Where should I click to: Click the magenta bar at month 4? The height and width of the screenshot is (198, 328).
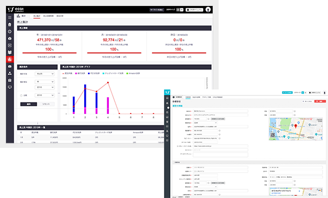point(108,105)
